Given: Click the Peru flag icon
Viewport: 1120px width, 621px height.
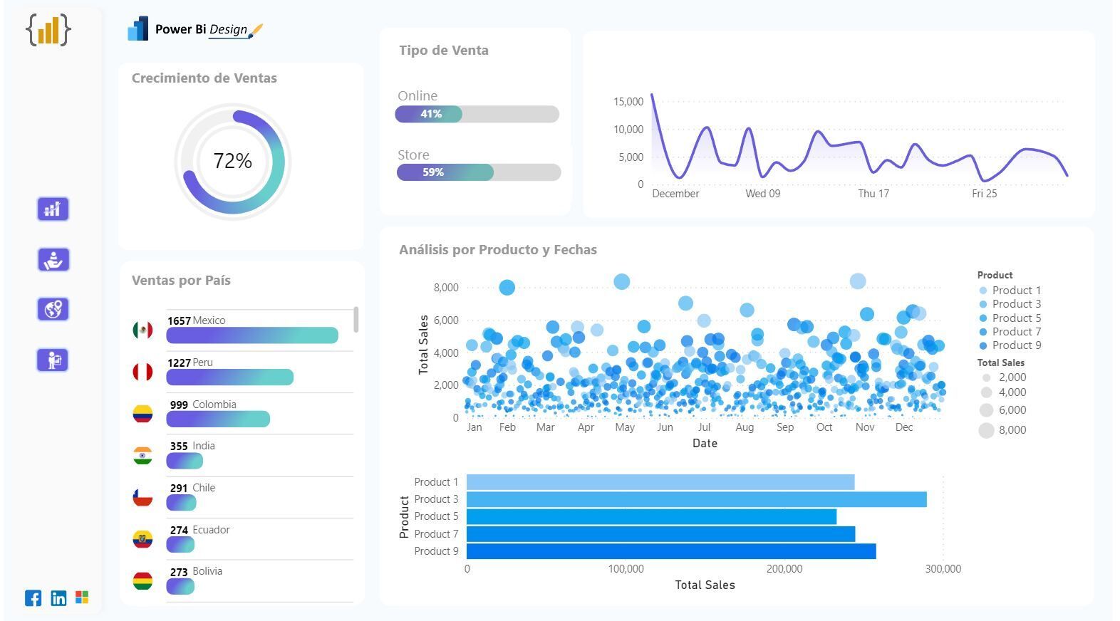Looking at the screenshot, I should 142,372.
